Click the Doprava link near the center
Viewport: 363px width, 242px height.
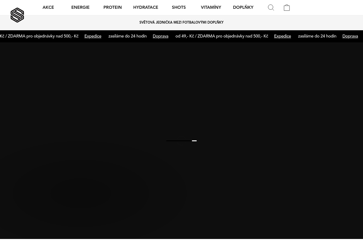(x=160, y=36)
